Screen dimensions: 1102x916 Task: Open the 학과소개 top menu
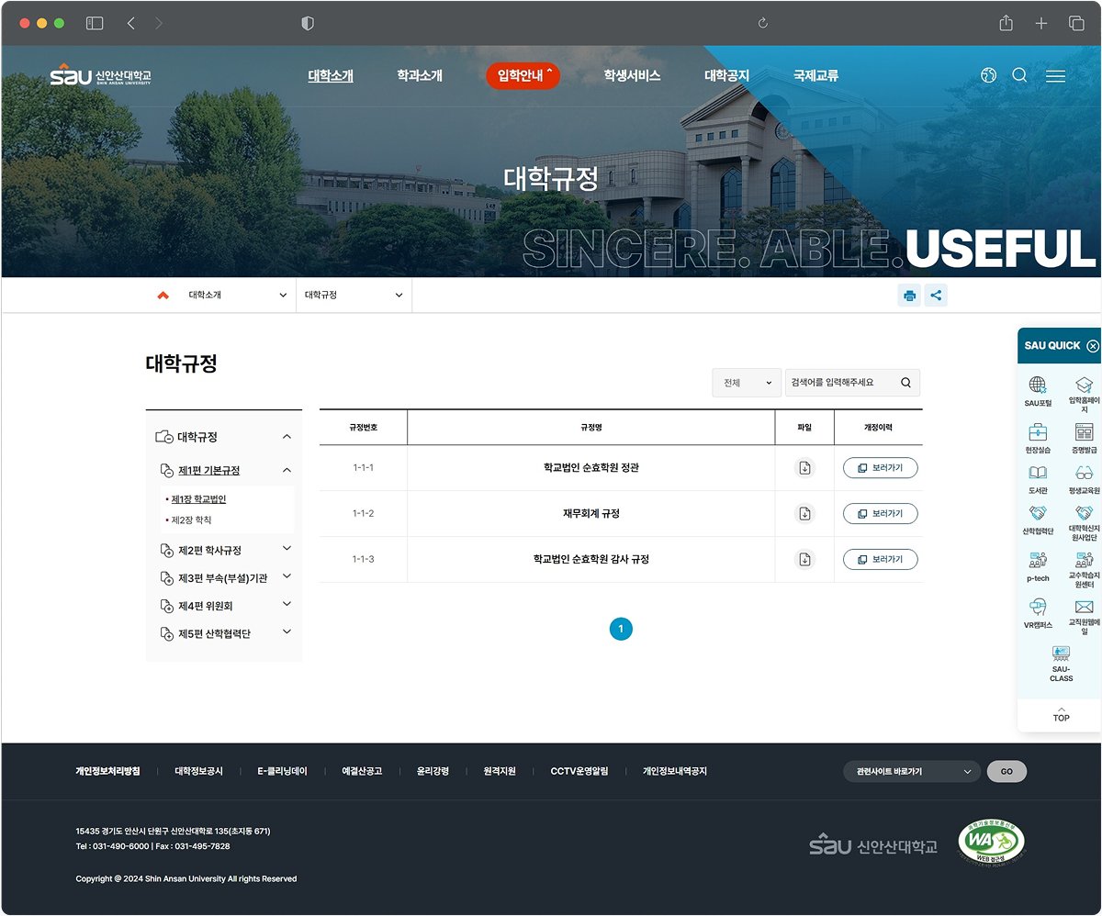point(420,76)
